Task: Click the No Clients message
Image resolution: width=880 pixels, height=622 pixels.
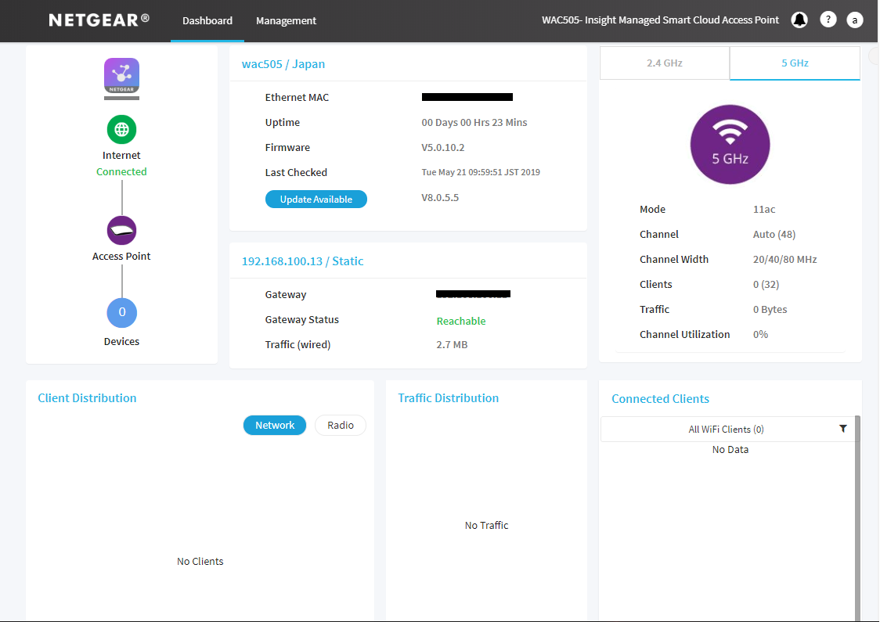Action: [x=200, y=561]
